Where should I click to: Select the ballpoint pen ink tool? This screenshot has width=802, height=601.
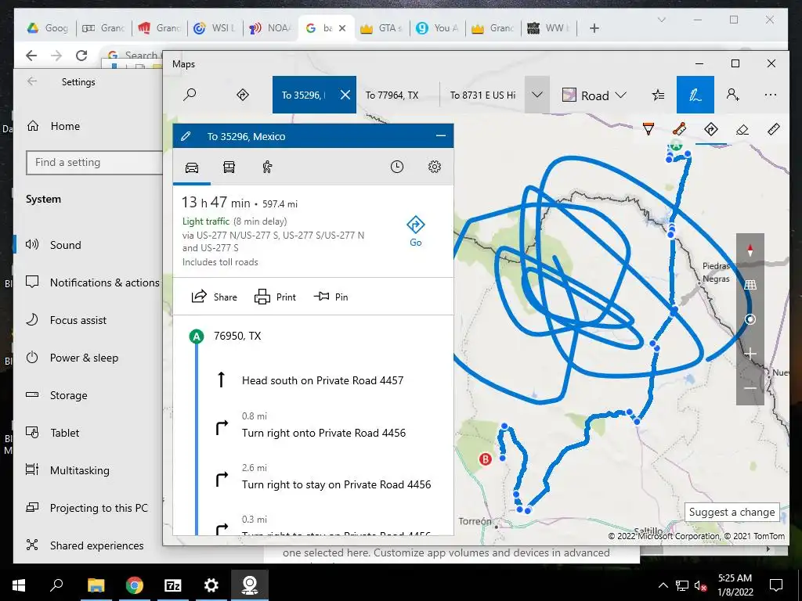tap(648, 129)
